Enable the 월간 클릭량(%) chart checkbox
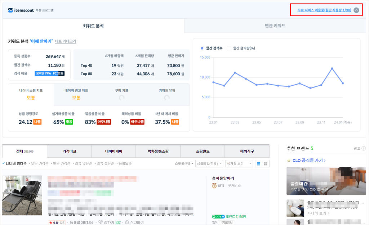Viewport: 369px width, 225px height. point(229,48)
